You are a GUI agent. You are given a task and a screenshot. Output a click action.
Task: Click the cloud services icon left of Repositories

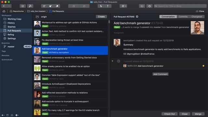point(4,11)
